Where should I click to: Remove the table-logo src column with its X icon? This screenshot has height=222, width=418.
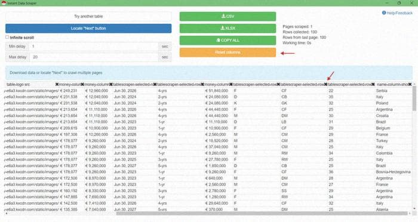pyautogui.click(x=57, y=84)
